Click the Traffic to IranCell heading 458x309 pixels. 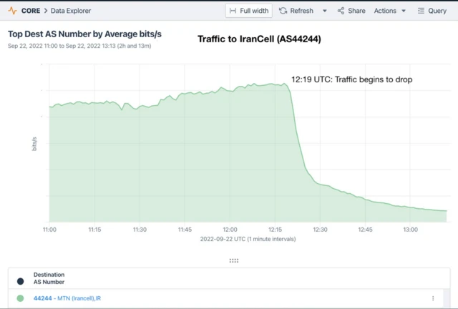point(259,39)
